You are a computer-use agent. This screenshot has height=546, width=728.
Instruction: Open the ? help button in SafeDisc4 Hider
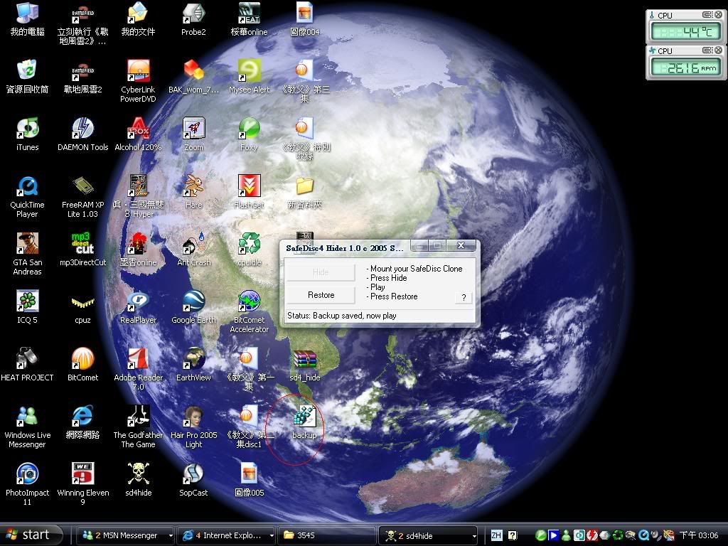point(464,298)
